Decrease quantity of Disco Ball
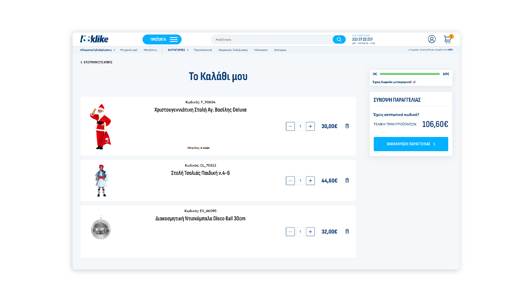 (290, 232)
